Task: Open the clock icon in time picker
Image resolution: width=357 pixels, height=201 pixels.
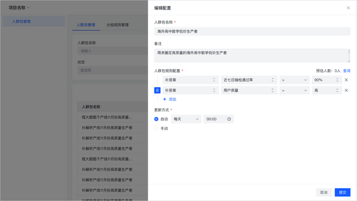Action: click(x=229, y=119)
